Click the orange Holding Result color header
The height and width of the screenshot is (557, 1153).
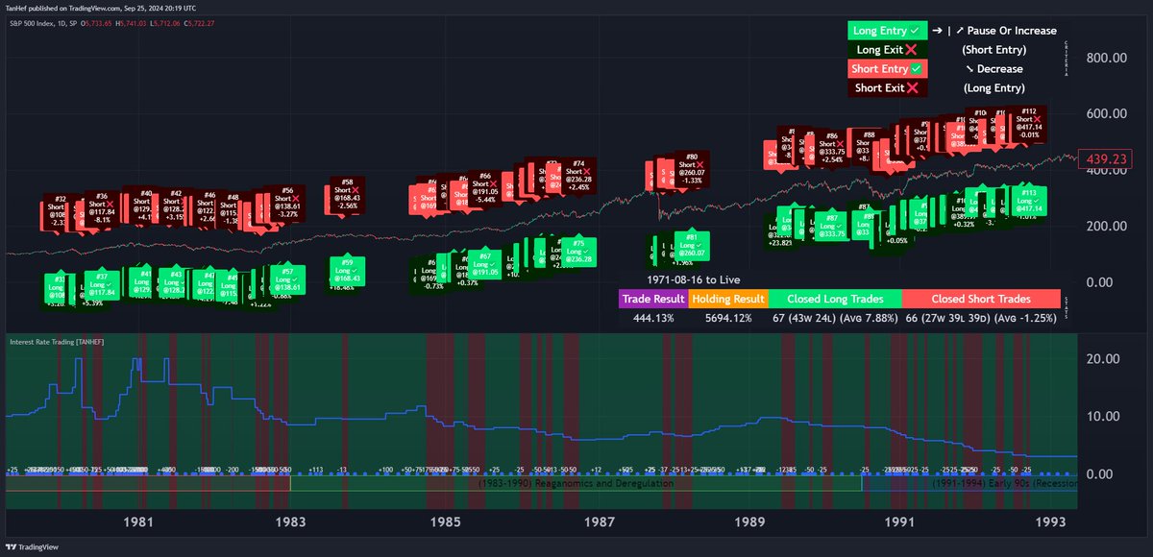727,299
